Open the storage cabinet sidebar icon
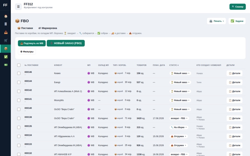The image size is (250, 156). pyautogui.click(x=6, y=24)
